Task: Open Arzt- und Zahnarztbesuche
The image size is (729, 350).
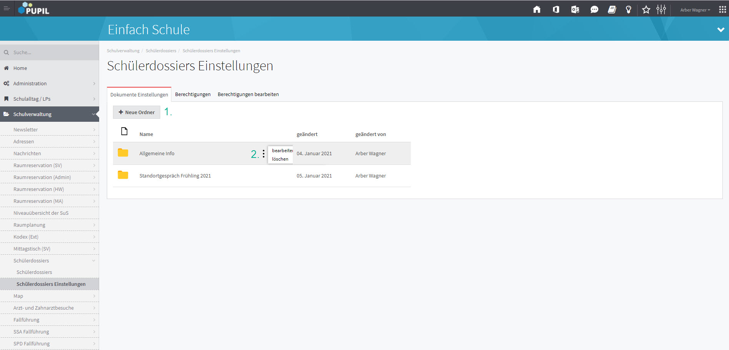Action: [x=50, y=308]
